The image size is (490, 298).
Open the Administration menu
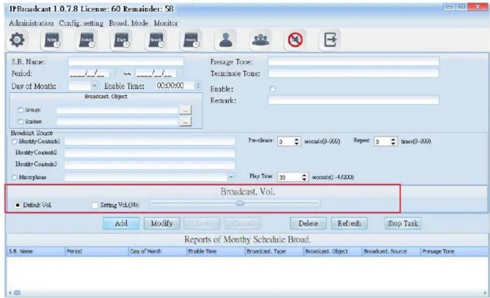pyautogui.click(x=31, y=23)
